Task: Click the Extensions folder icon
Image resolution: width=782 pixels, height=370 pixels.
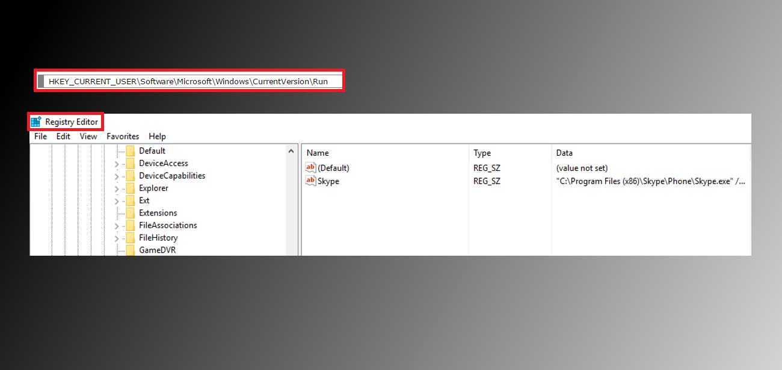Action: 131,213
